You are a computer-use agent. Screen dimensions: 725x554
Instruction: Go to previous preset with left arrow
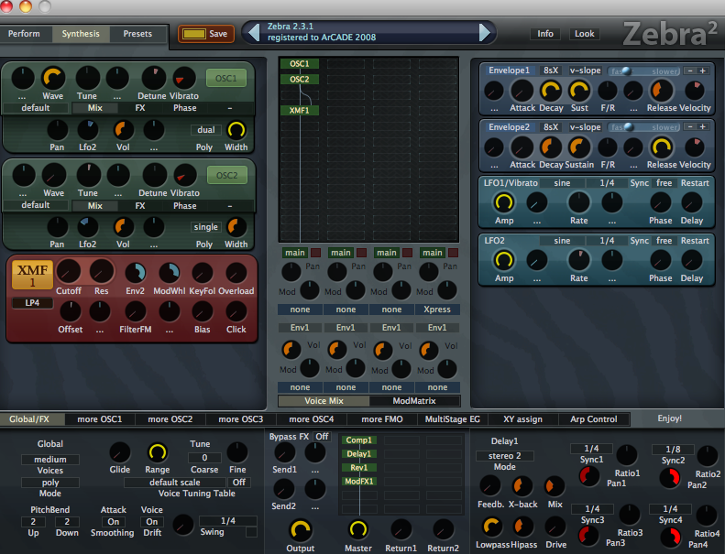(253, 32)
